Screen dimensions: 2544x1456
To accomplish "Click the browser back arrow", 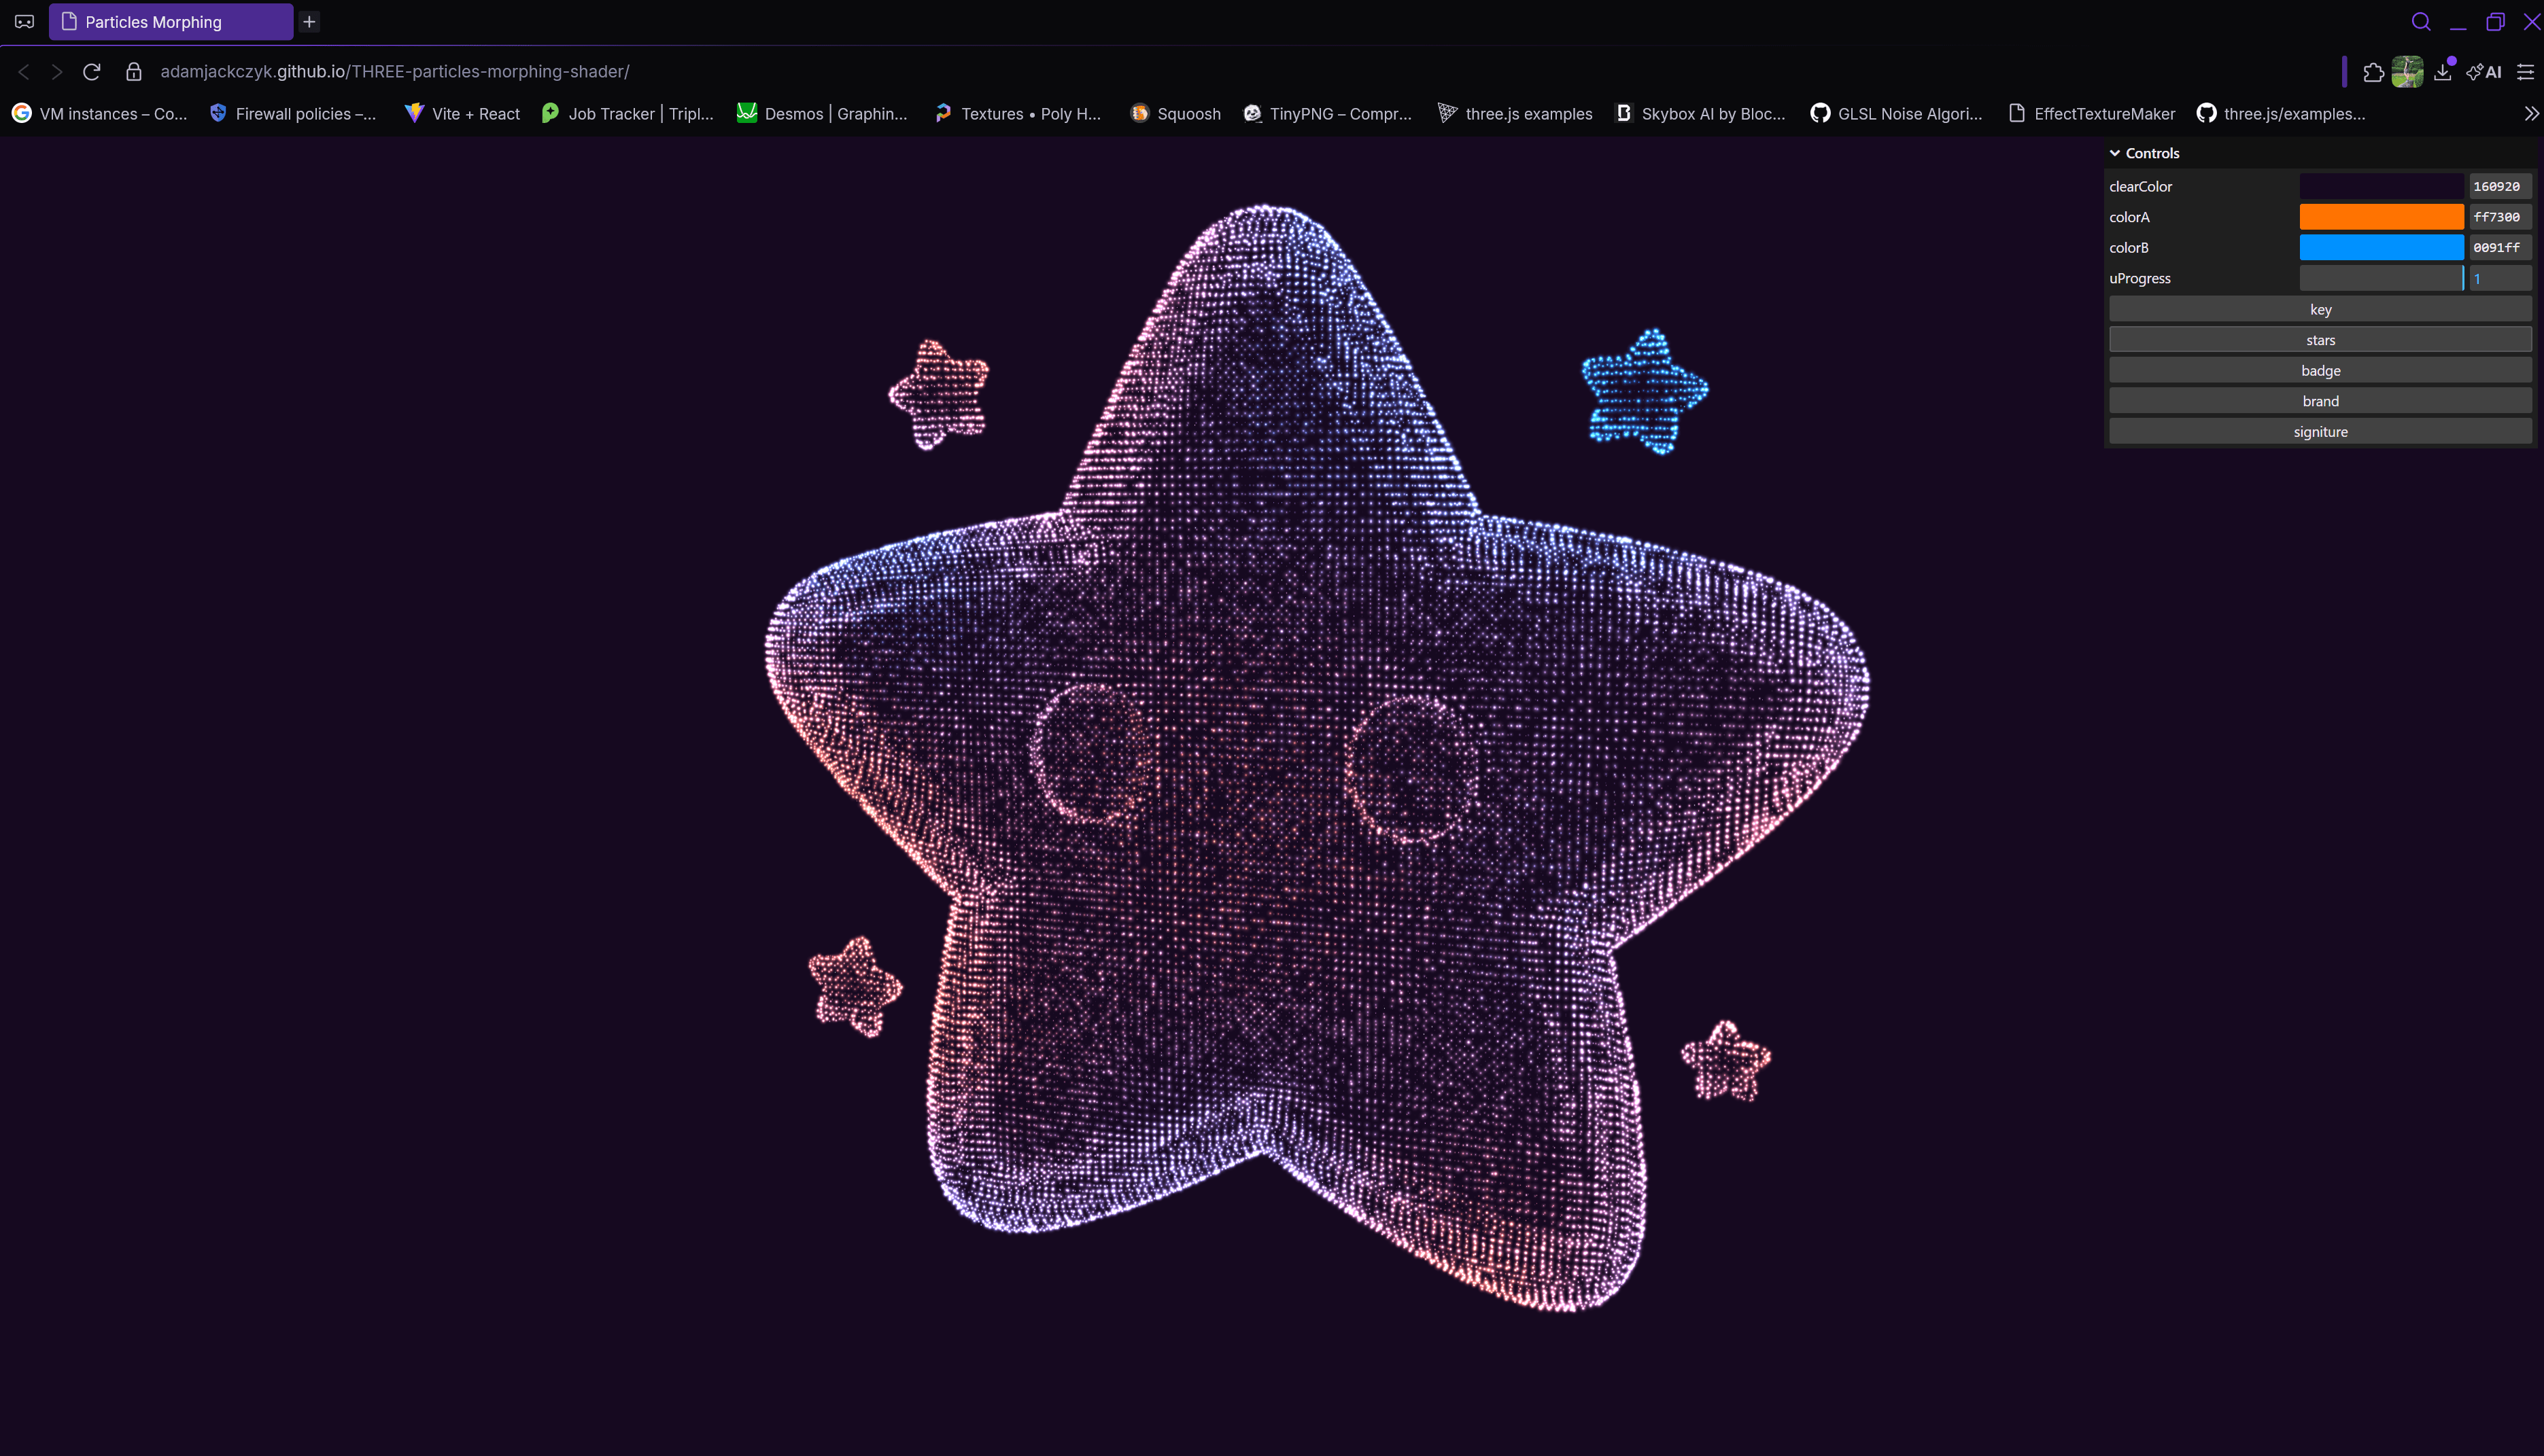I will [24, 72].
